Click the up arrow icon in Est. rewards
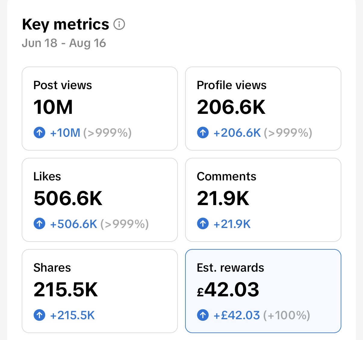 pos(203,315)
